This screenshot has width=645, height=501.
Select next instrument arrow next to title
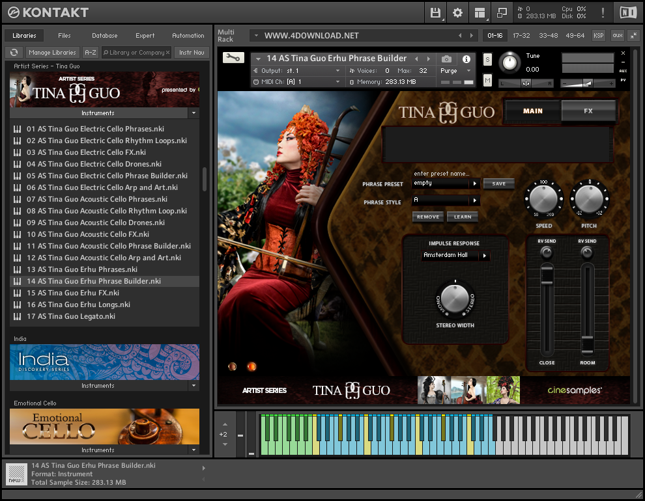tap(428, 59)
